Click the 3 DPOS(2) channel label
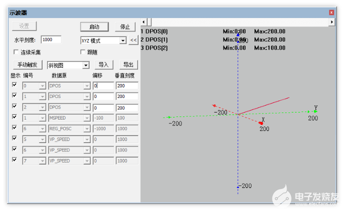 [x=154, y=48]
